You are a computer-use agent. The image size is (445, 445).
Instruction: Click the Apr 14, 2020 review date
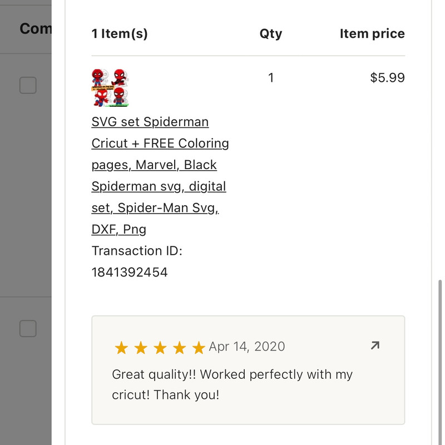(x=247, y=347)
